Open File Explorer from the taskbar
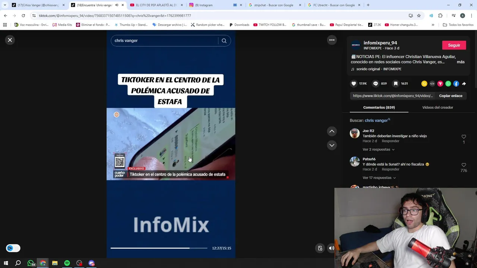Screen dimensions: 477x268 pos(55,263)
